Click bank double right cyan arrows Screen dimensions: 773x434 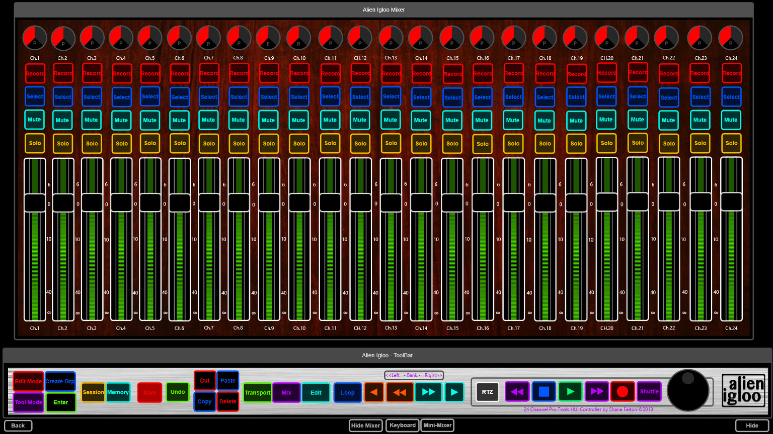(x=428, y=392)
